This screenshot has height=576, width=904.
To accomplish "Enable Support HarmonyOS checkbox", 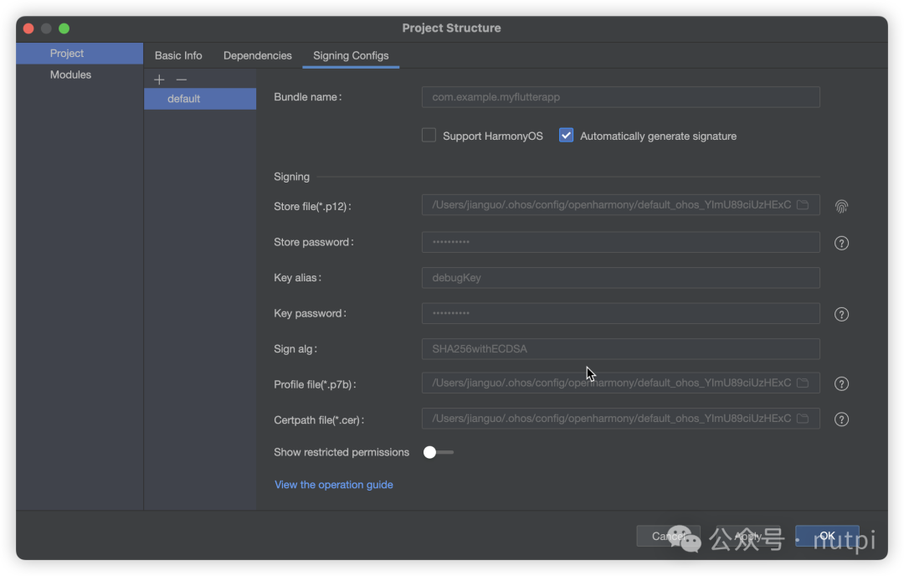I will tap(429, 136).
